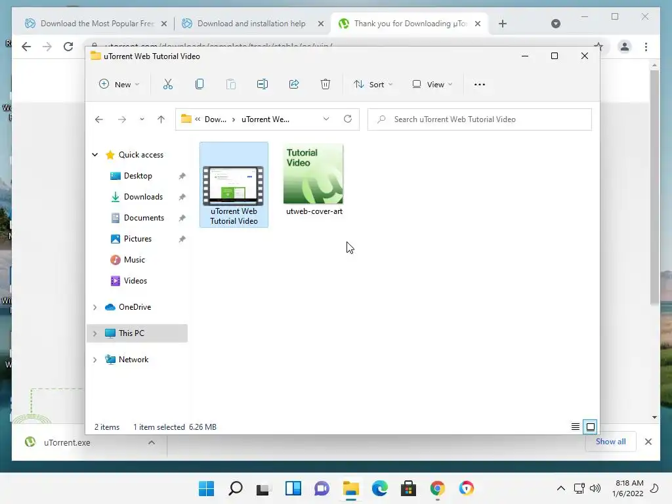Go up one folder level
The height and width of the screenshot is (504, 672).
point(161,119)
